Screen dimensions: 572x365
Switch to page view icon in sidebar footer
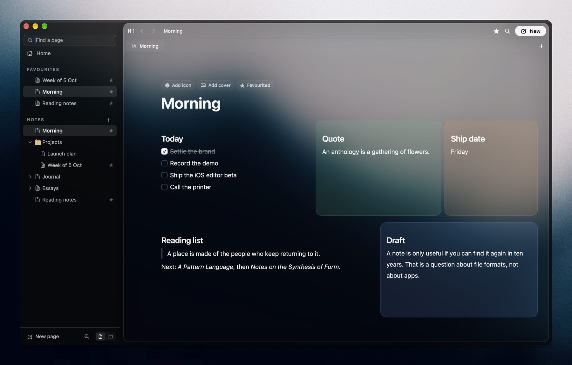[100, 336]
